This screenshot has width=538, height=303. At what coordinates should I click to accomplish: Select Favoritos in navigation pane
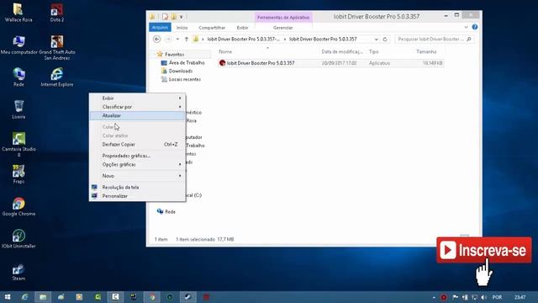(x=174, y=54)
